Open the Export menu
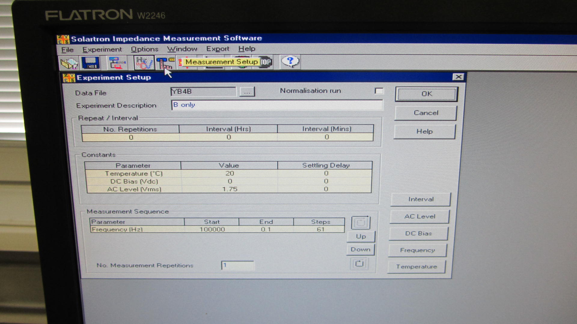The height and width of the screenshot is (324, 577). pyautogui.click(x=217, y=49)
